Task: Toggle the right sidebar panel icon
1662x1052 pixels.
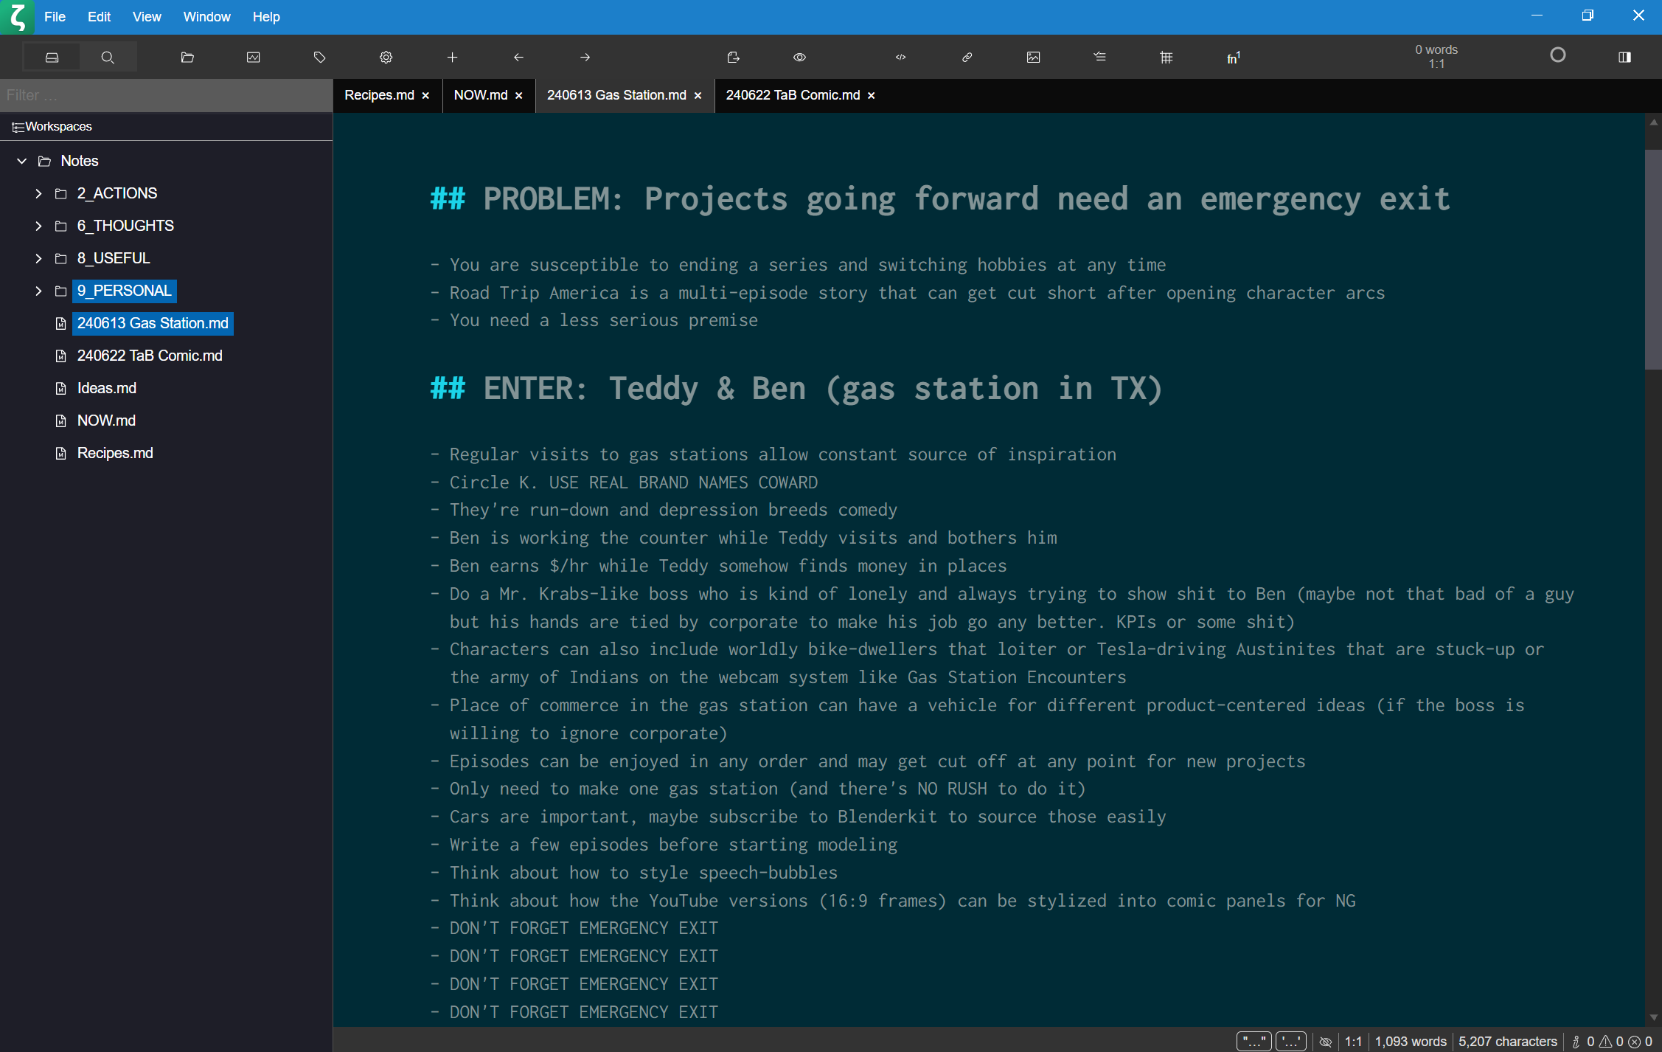Action: [1624, 58]
